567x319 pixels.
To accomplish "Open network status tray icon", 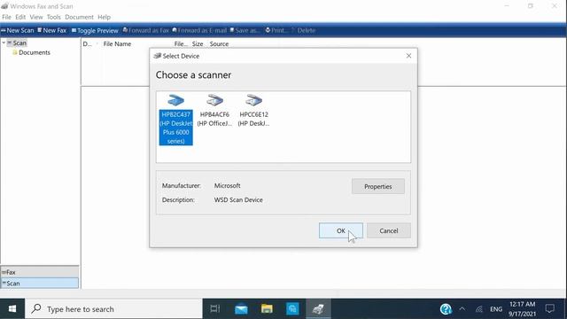I will point(479,309).
